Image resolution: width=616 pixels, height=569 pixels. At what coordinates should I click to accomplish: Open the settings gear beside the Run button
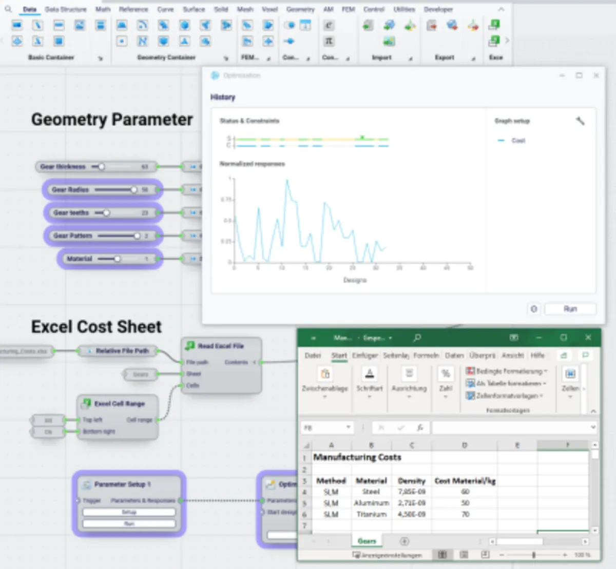(x=534, y=309)
